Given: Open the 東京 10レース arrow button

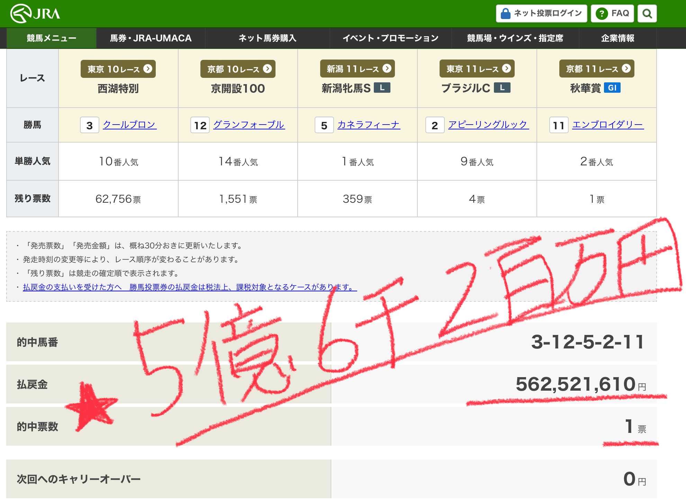Looking at the screenshot, I should 118,69.
